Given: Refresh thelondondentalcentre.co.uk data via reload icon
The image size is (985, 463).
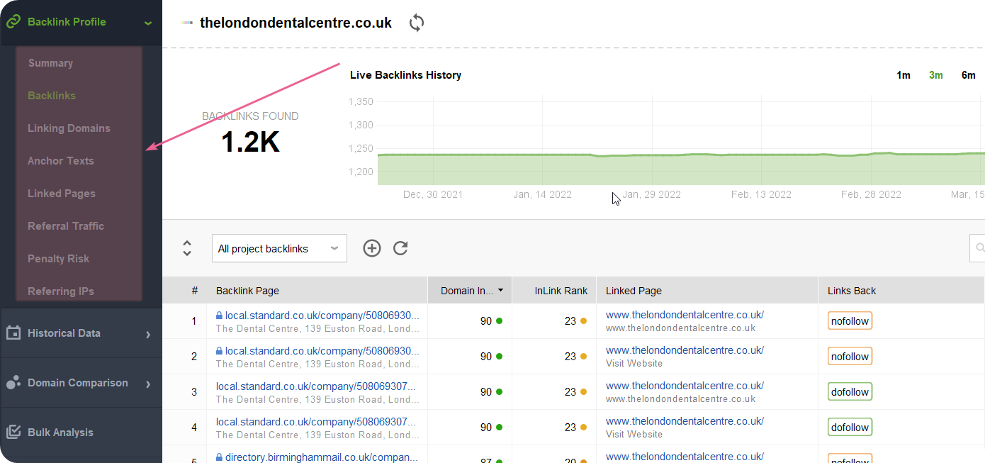Looking at the screenshot, I should click(x=416, y=22).
